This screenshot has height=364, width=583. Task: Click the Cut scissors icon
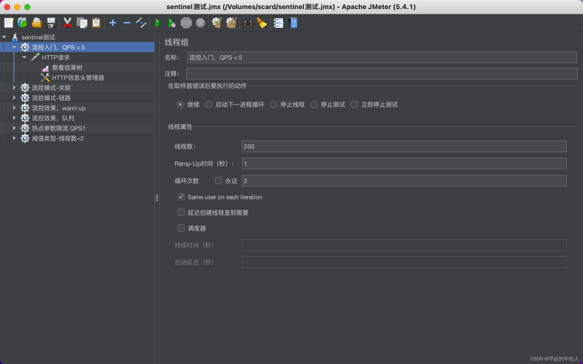67,23
